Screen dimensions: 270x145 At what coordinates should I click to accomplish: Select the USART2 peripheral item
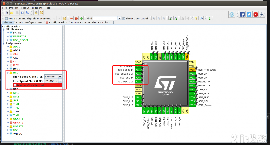(18, 123)
